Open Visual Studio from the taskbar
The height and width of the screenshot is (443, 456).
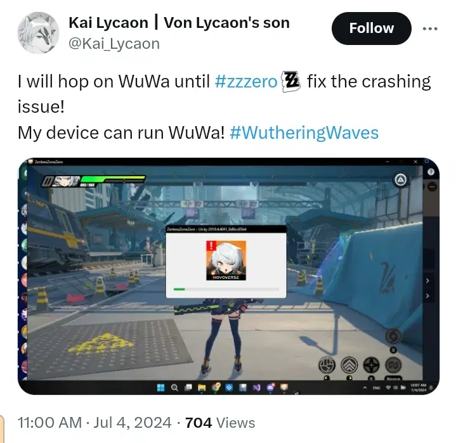[256, 387]
